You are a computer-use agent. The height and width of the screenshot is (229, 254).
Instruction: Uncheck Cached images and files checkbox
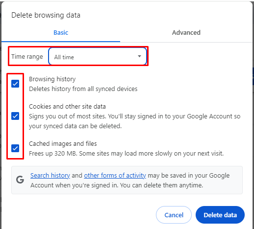tap(15, 148)
